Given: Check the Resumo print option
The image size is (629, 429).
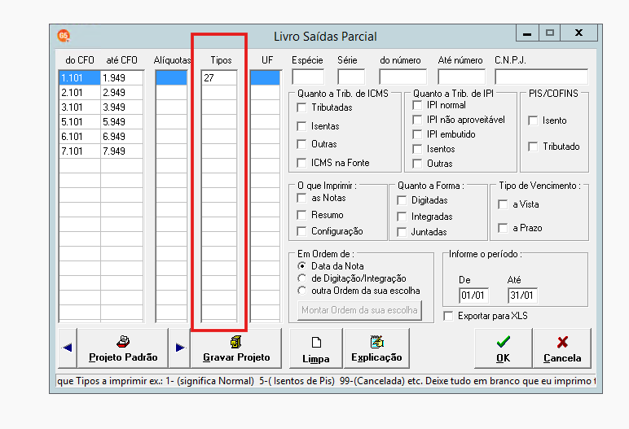Looking at the screenshot, I should point(301,215).
